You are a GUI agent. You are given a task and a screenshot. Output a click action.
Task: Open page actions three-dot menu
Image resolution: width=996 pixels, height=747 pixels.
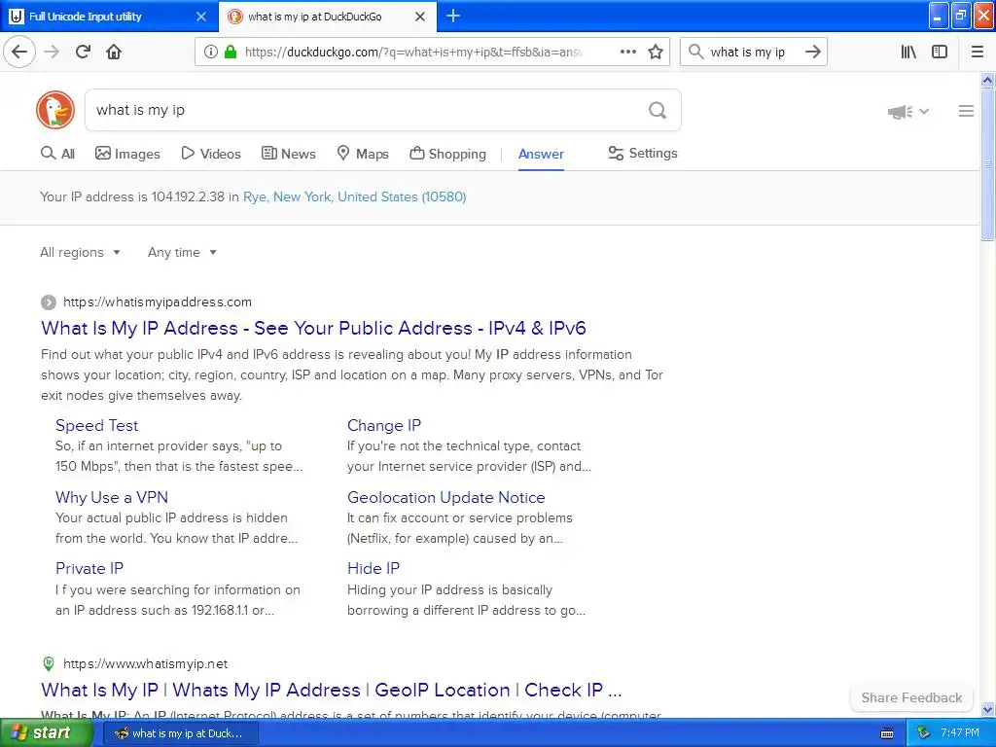(628, 52)
